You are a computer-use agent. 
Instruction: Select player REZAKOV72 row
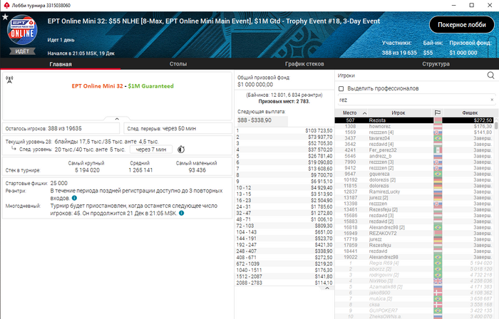(414, 234)
